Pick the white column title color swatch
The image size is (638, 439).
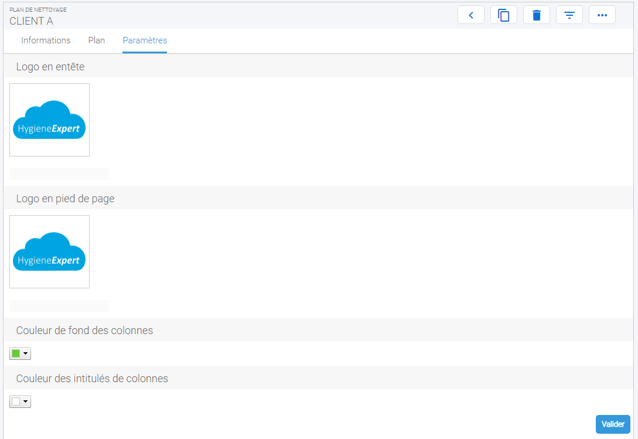click(x=16, y=401)
